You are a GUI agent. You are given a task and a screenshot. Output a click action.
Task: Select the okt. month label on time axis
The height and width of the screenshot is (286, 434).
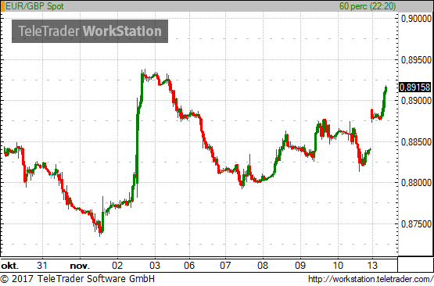tap(9, 266)
